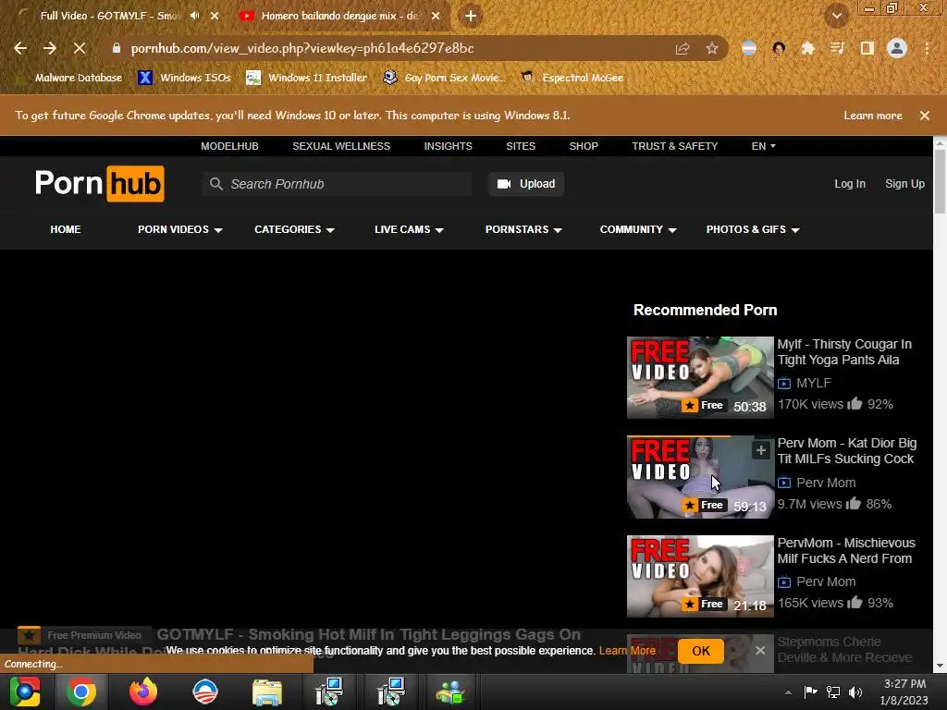Open the SITES menu item
The width and height of the screenshot is (947, 710).
click(x=521, y=146)
